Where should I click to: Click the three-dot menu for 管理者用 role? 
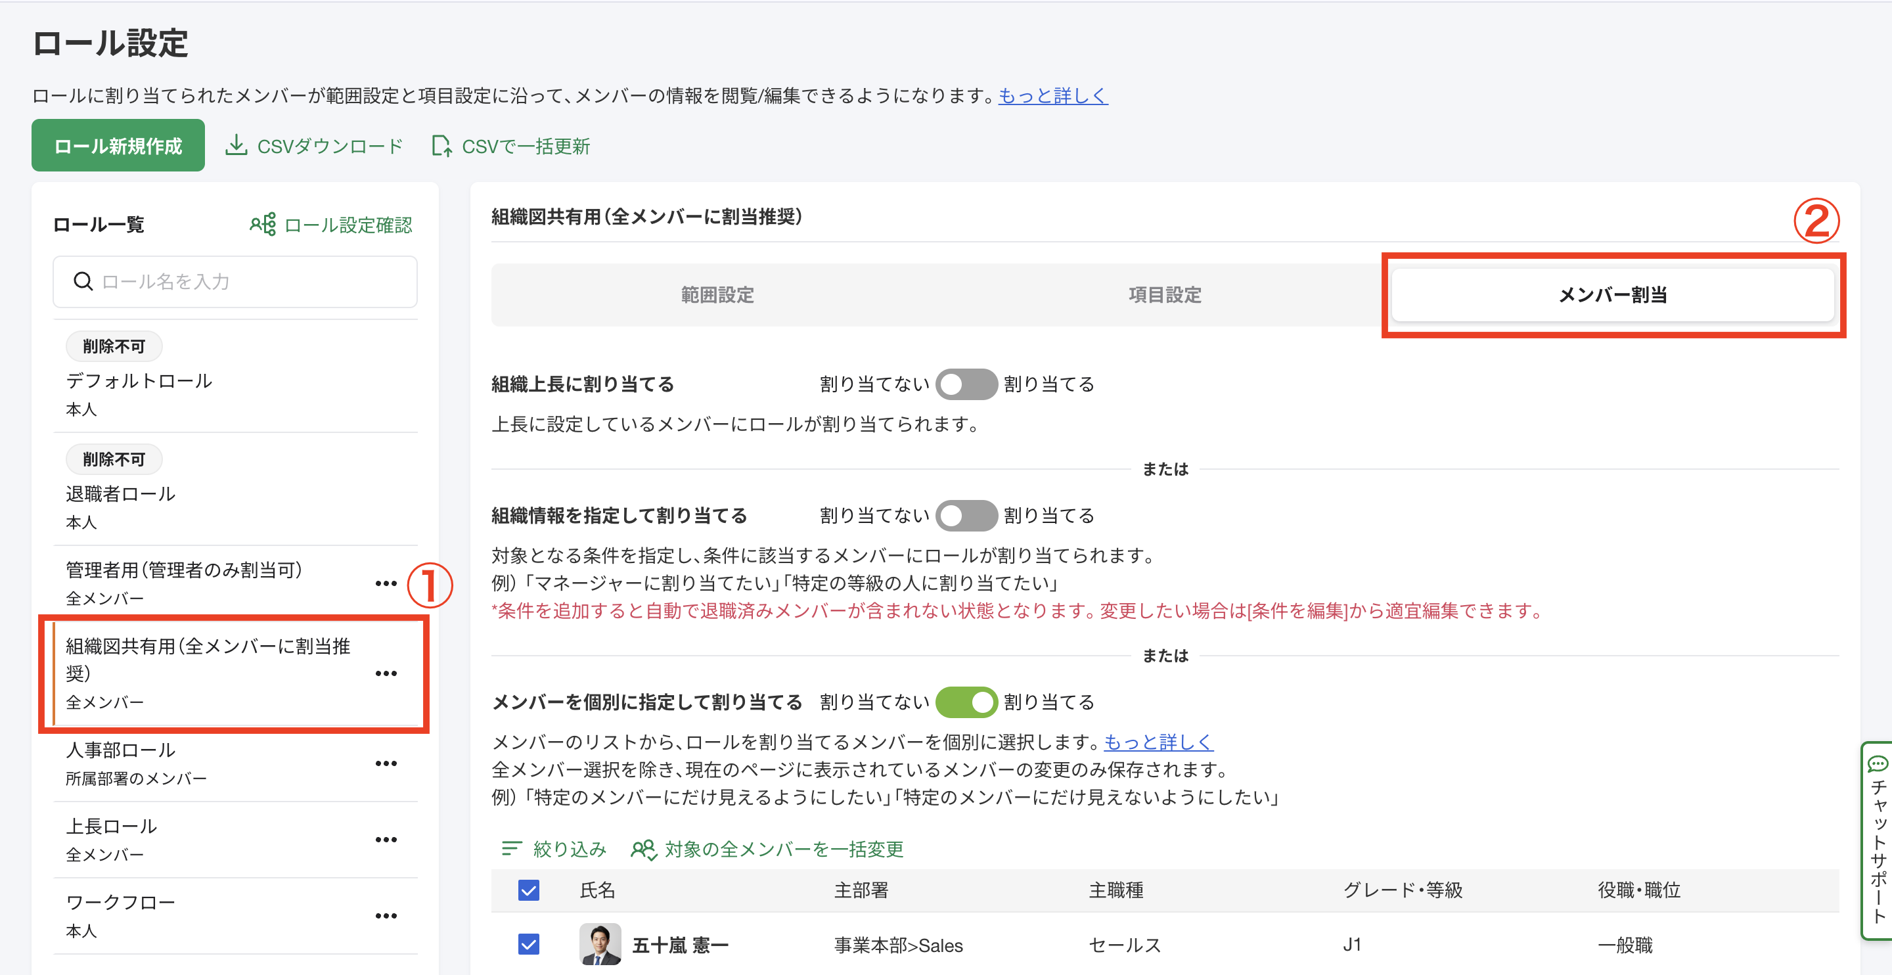pos(386,583)
